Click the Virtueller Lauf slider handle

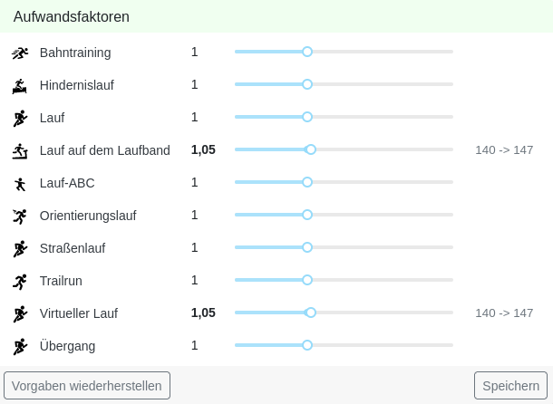(x=311, y=313)
